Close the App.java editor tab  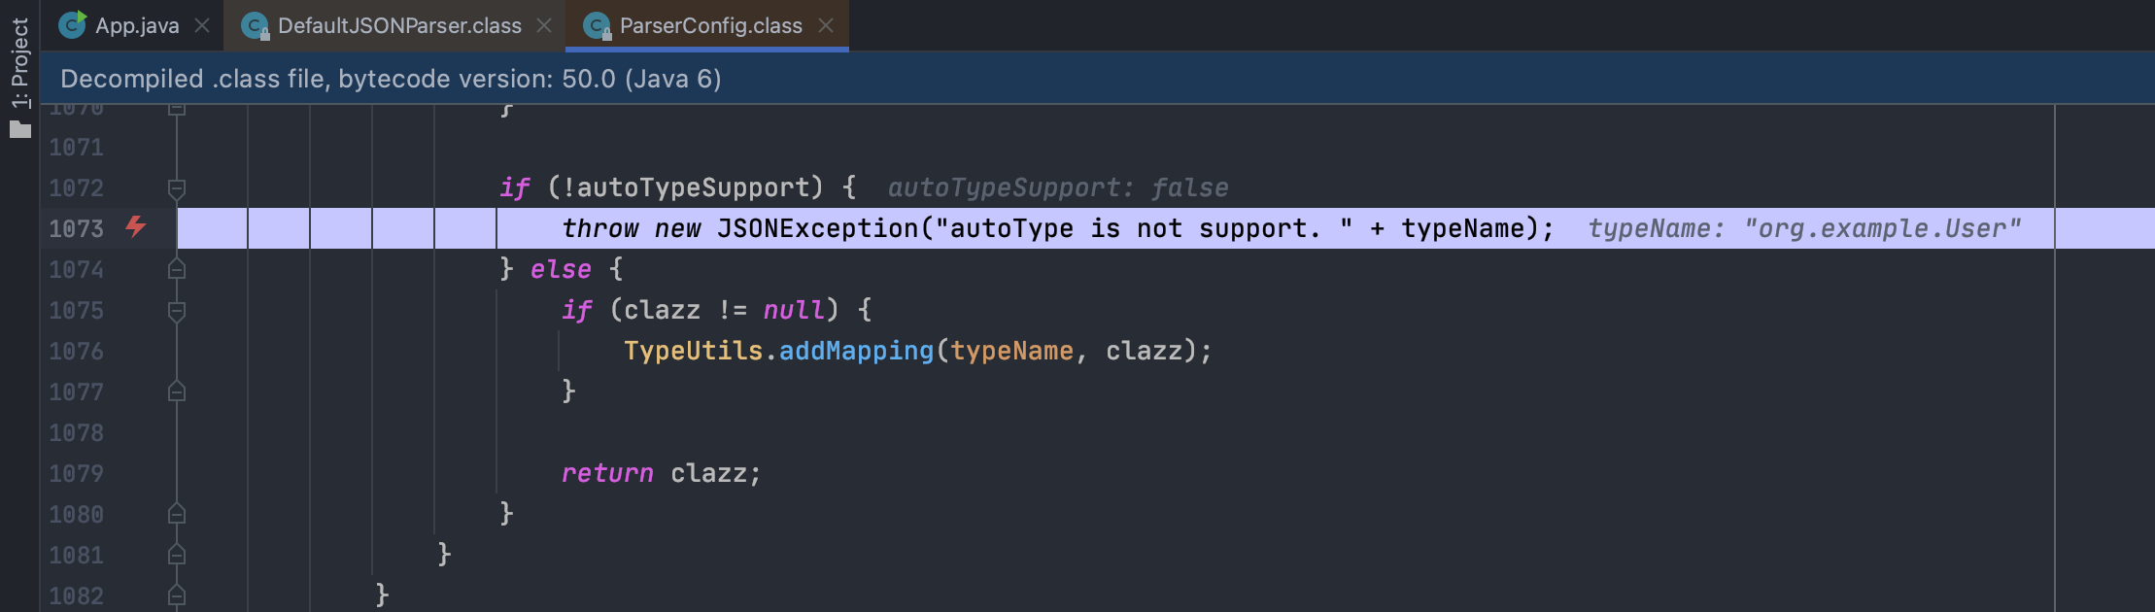point(202,25)
